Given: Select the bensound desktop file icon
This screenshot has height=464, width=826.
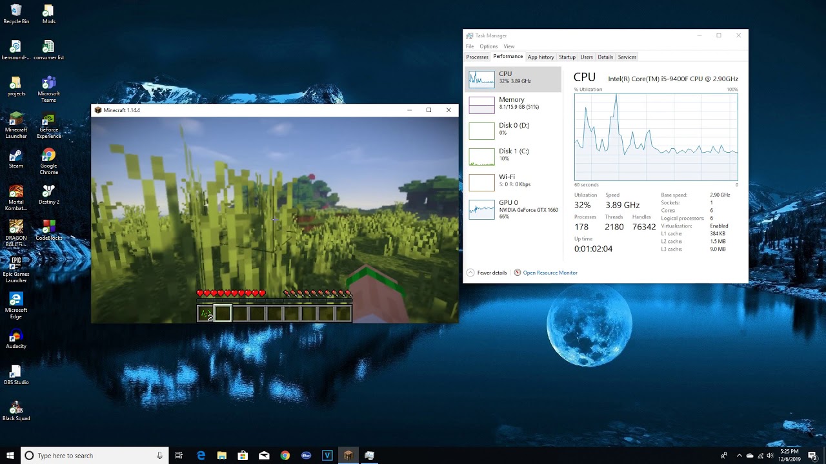Looking at the screenshot, I should 16,50.
